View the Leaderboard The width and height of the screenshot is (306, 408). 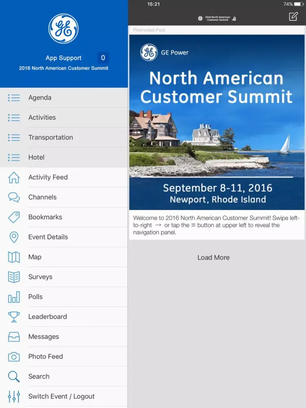point(64,317)
